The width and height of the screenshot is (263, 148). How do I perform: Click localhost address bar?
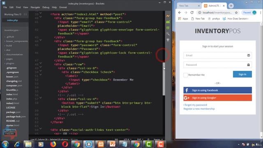point(217,13)
